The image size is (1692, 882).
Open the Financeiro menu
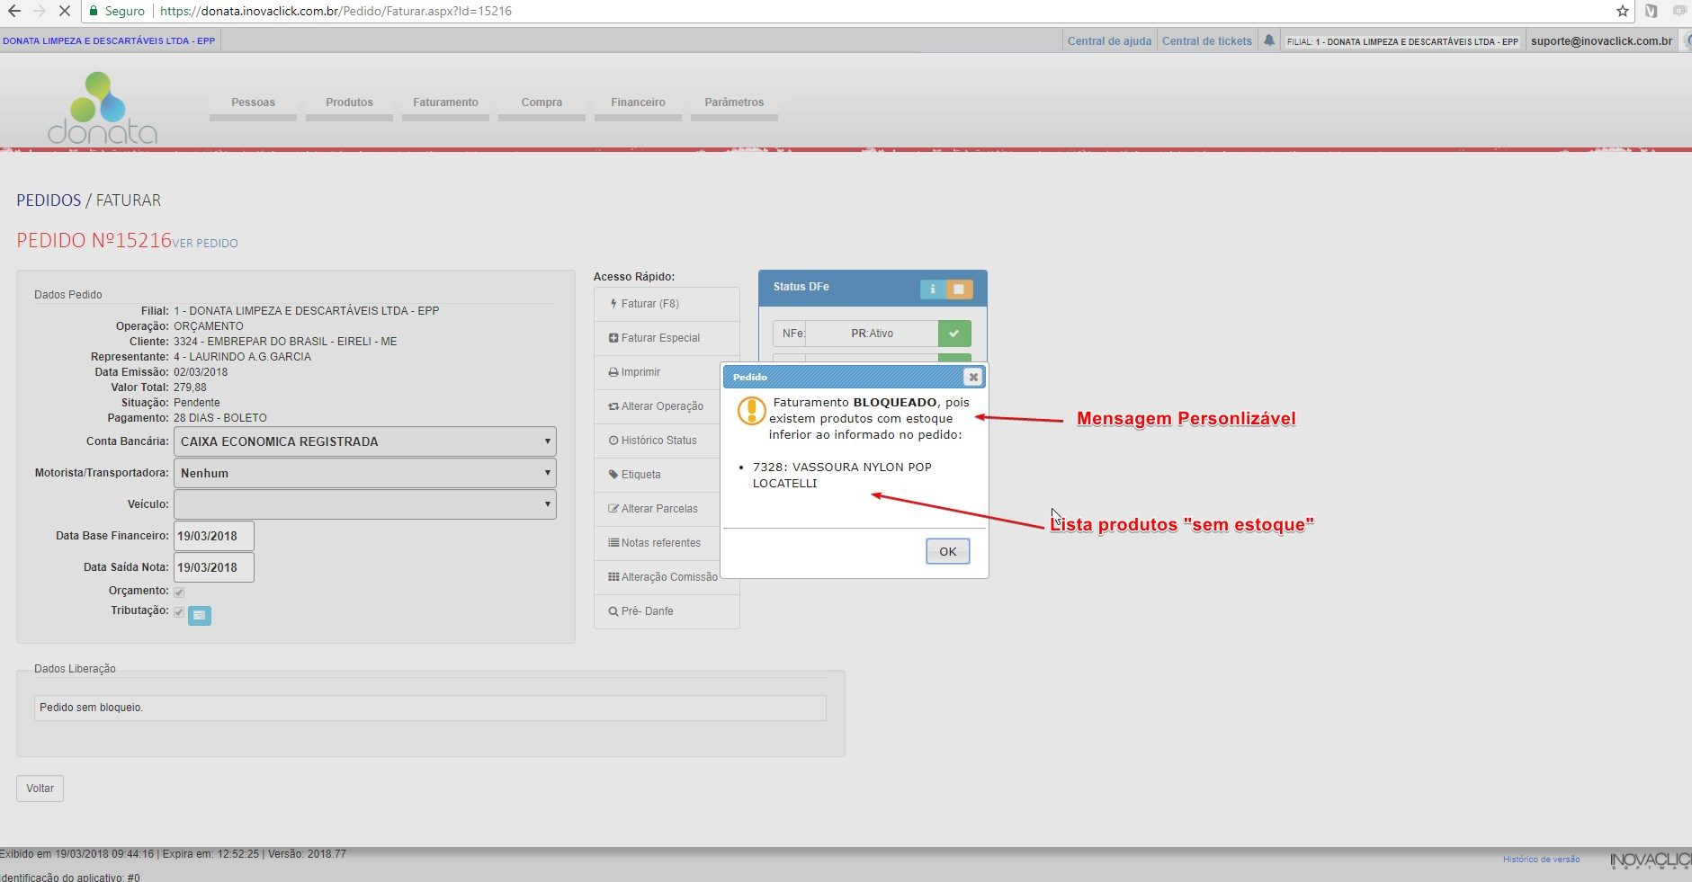(x=638, y=102)
